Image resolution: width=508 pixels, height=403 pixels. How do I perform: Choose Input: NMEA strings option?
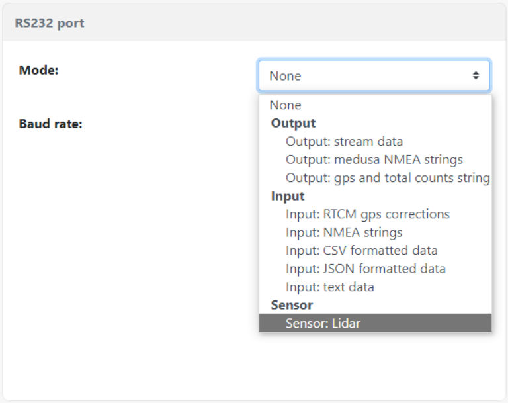[x=344, y=232]
